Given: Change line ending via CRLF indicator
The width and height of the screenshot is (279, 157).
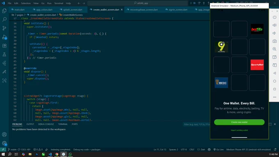Looking at the screenshot, I should 192,150.
